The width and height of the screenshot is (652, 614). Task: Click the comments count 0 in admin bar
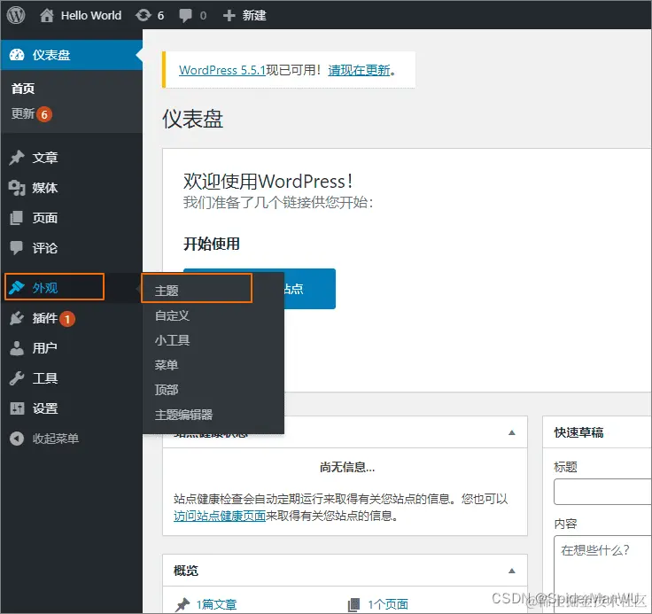pos(203,16)
